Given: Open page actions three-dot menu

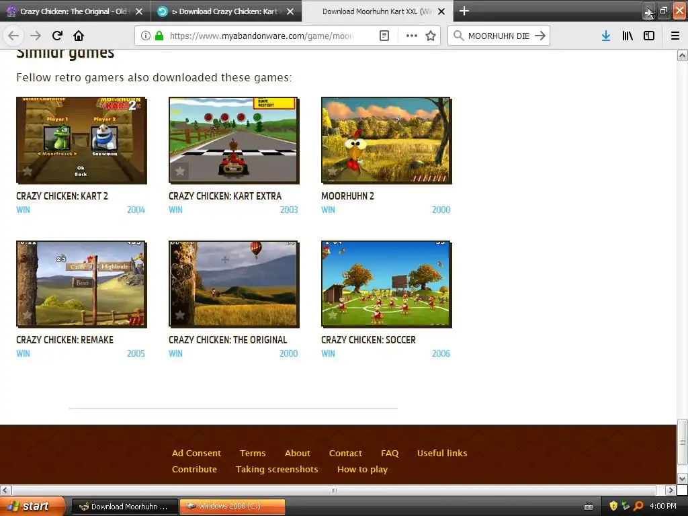Looking at the screenshot, I should point(412,36).
